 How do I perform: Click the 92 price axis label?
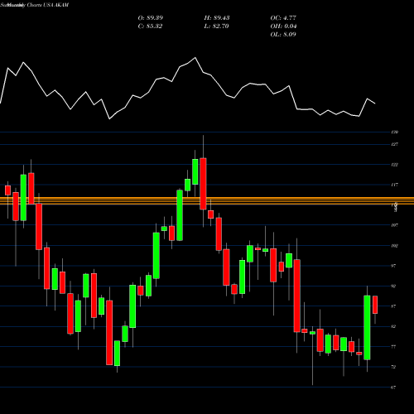pyautogui.click(x=393, y=286)
